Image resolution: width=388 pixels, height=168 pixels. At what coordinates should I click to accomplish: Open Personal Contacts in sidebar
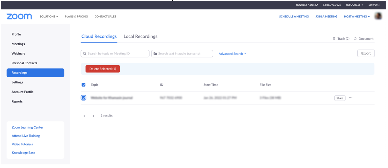click(x=24, y=63)
